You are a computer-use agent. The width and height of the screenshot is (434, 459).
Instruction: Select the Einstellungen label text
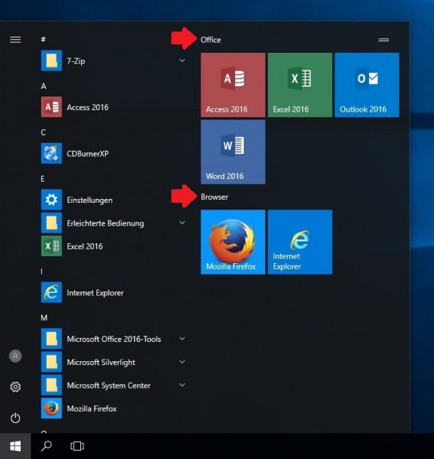[x=90, y=200]
